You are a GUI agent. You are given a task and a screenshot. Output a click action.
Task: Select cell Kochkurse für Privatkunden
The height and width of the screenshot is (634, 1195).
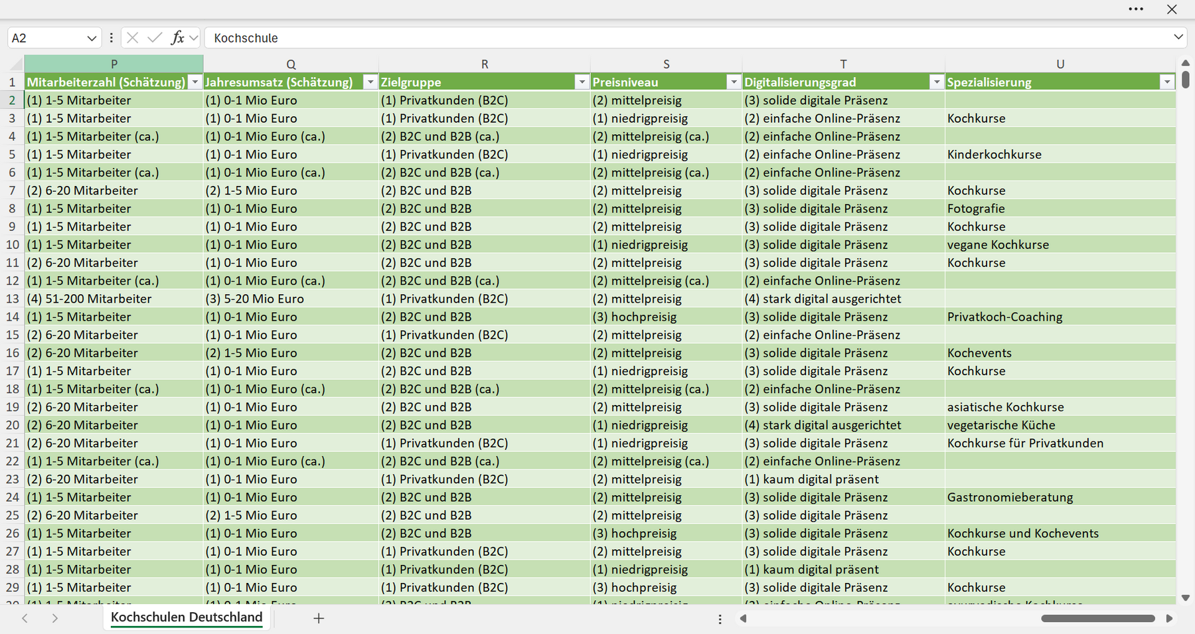(x=1060, y=443)
